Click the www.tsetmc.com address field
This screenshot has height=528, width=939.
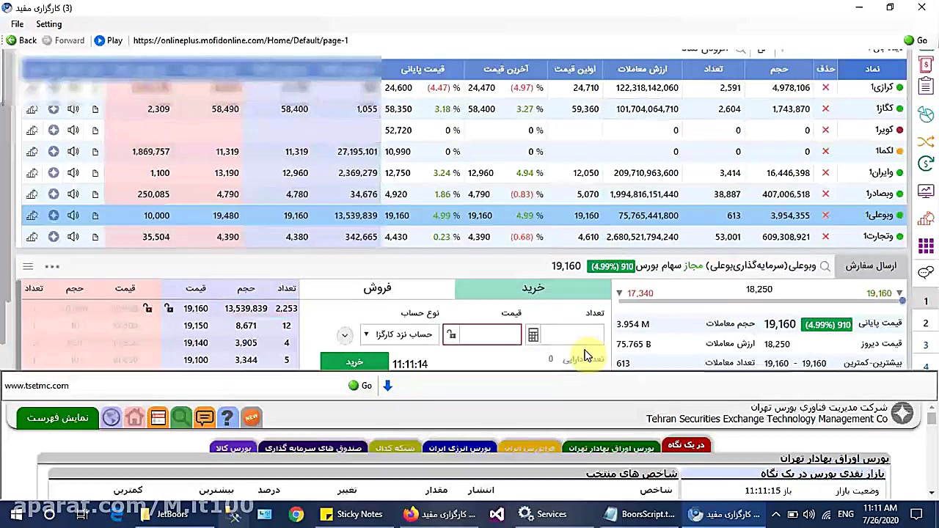(175, 386)
